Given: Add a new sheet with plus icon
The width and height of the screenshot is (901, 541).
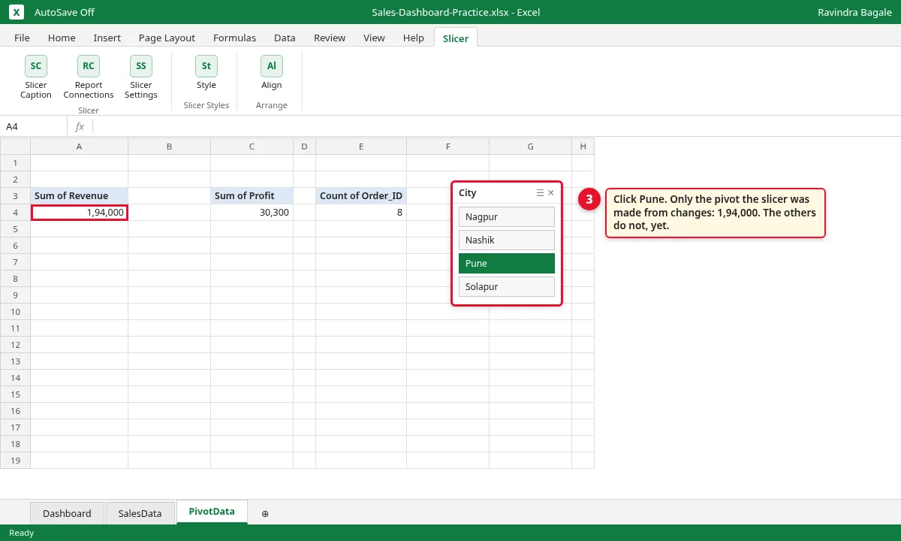Looking at the screenshot, I should click(265, 513).
